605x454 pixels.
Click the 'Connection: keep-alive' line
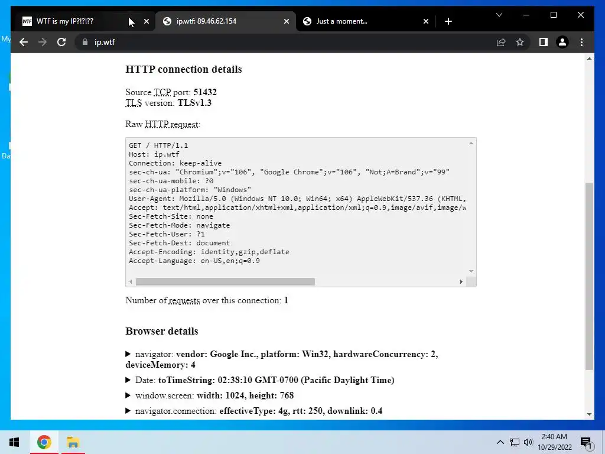[x=175, y=163]
